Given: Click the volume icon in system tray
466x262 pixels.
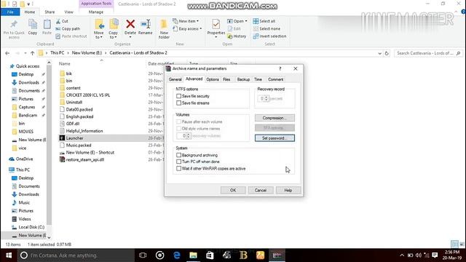Looking at the screenshot, I should pyautogui.click(x=419, y=255).
